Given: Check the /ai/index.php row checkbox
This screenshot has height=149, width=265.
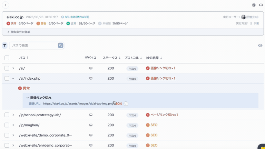Looking at the screenshot, I should click(7, 78).
